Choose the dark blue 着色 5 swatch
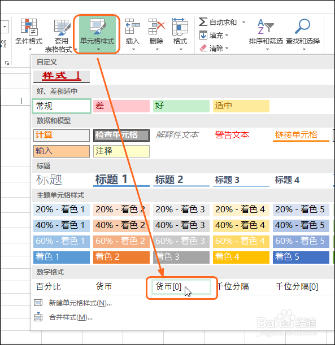Image resolution: width=335 pixels, height=345 pixels. (x=301, y=257)
